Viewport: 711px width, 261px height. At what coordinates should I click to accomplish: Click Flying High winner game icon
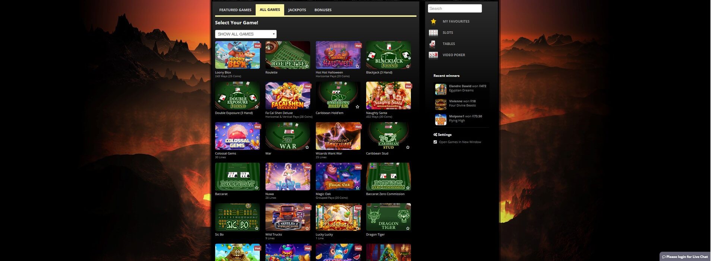point(441,120)
